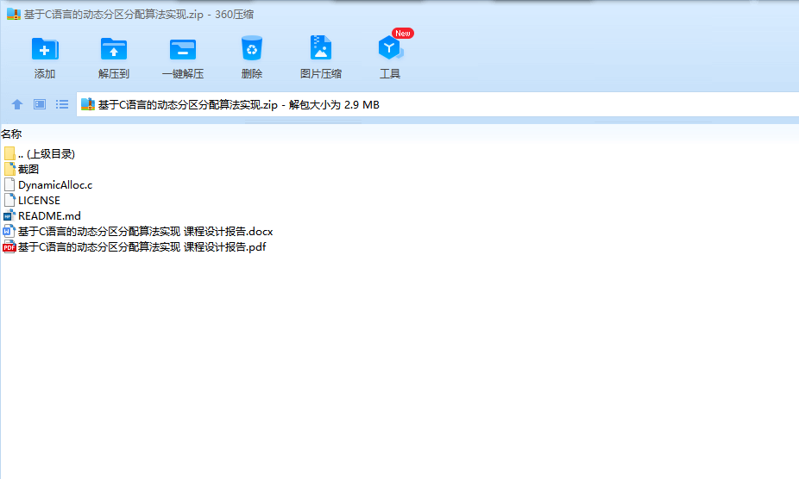Click the 截图 folder icon
The image size is (799, 479).
coord(9,169)
